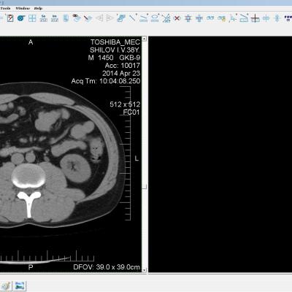Select the ellipse ROI measurement tool
The height and width of the screenshot is (292, 292).
click(x=155, y=18)
